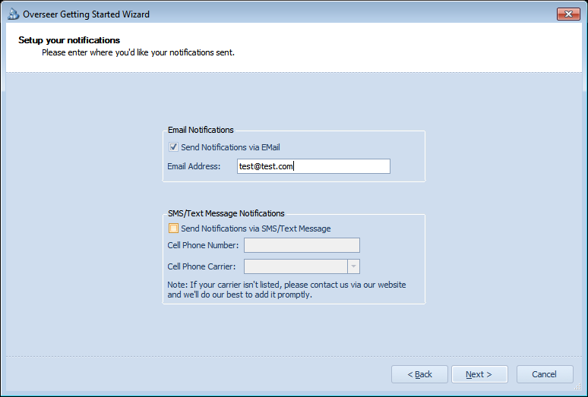The width and height of the screenshot is (588, 397).
Task: Uncheck the Send Notifications via EMail checkbox
Action: pos(173,147)
